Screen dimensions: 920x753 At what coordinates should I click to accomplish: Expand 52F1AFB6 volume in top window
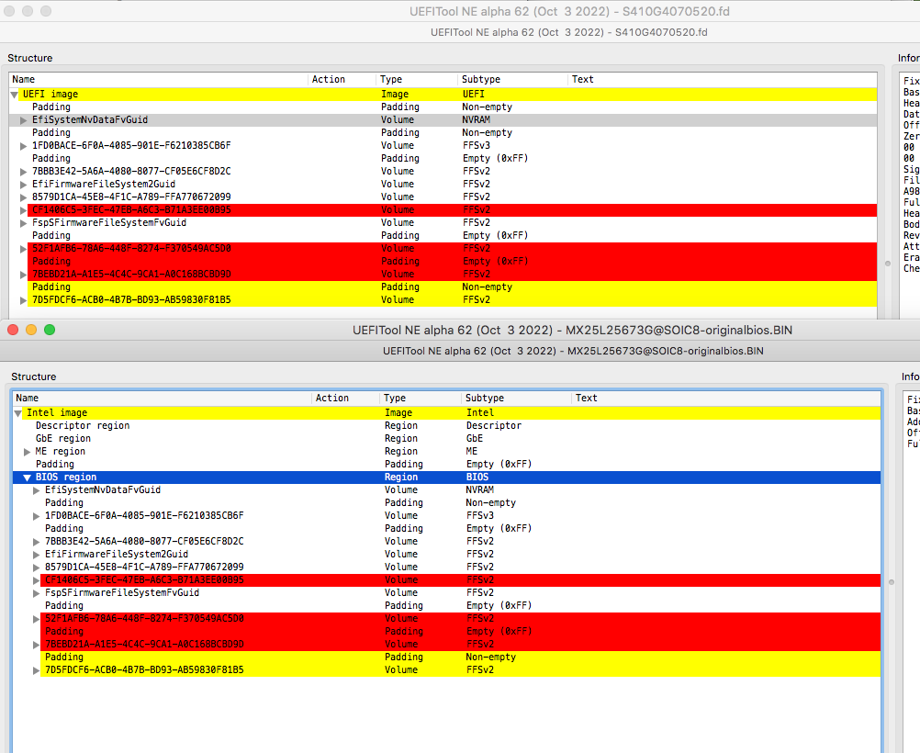pyautogui.click(x=24, y=250)
